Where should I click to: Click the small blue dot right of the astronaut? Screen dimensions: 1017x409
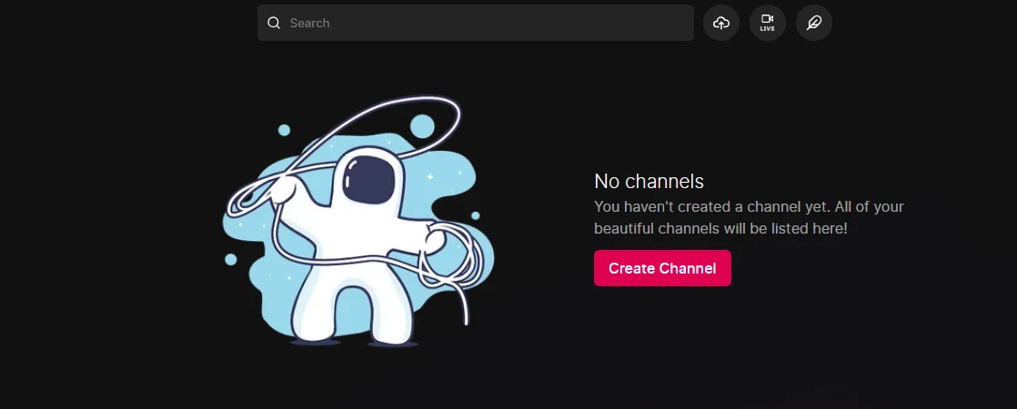(x=475, y=215)
